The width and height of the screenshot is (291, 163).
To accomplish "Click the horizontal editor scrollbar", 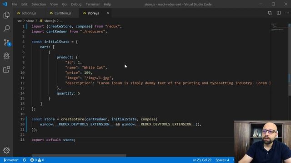I will tap(79, 156).
